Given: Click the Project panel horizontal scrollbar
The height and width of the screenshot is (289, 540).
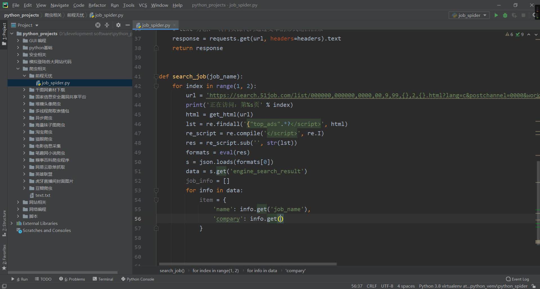Looking at the screenshot, I should [62, 272].
